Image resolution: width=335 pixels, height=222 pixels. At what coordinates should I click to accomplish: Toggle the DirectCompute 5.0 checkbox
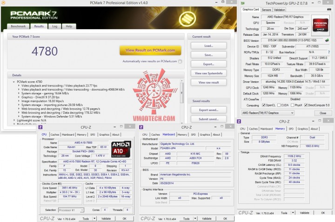(x=306, y=105)
